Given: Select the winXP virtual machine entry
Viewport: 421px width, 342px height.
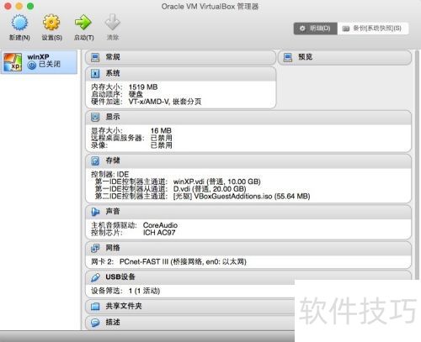Looking at the screenshot, I should [x=39, y=62].
